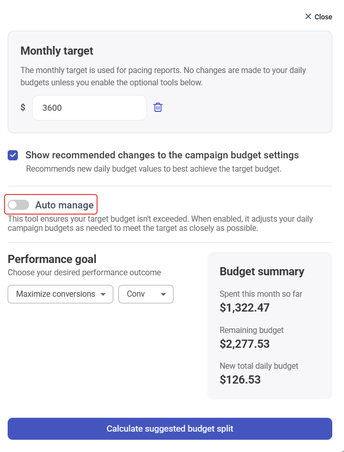The width and height of the screenshot is (344, 452).
Task: Select the $126.53 new daily budget value
Action: [x=240, y=379]
